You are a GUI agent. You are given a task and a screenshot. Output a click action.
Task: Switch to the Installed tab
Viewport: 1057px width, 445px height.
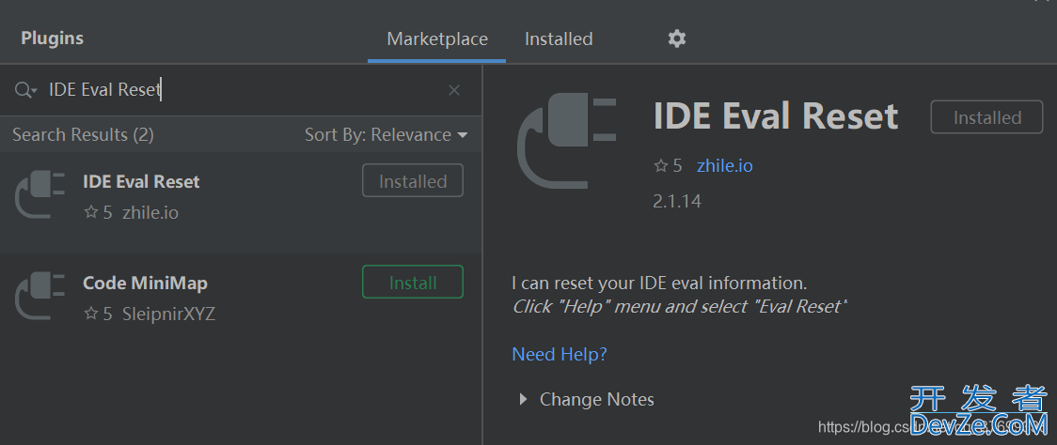point(559,39)
